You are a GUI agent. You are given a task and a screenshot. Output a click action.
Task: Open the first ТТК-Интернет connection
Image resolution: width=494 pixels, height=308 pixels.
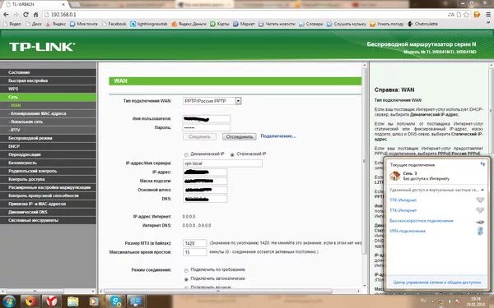pos(403,200)
